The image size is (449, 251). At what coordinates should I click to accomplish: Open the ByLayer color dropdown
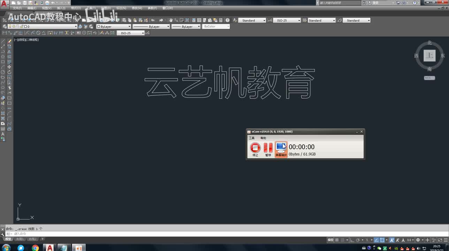tap(114, 26)
